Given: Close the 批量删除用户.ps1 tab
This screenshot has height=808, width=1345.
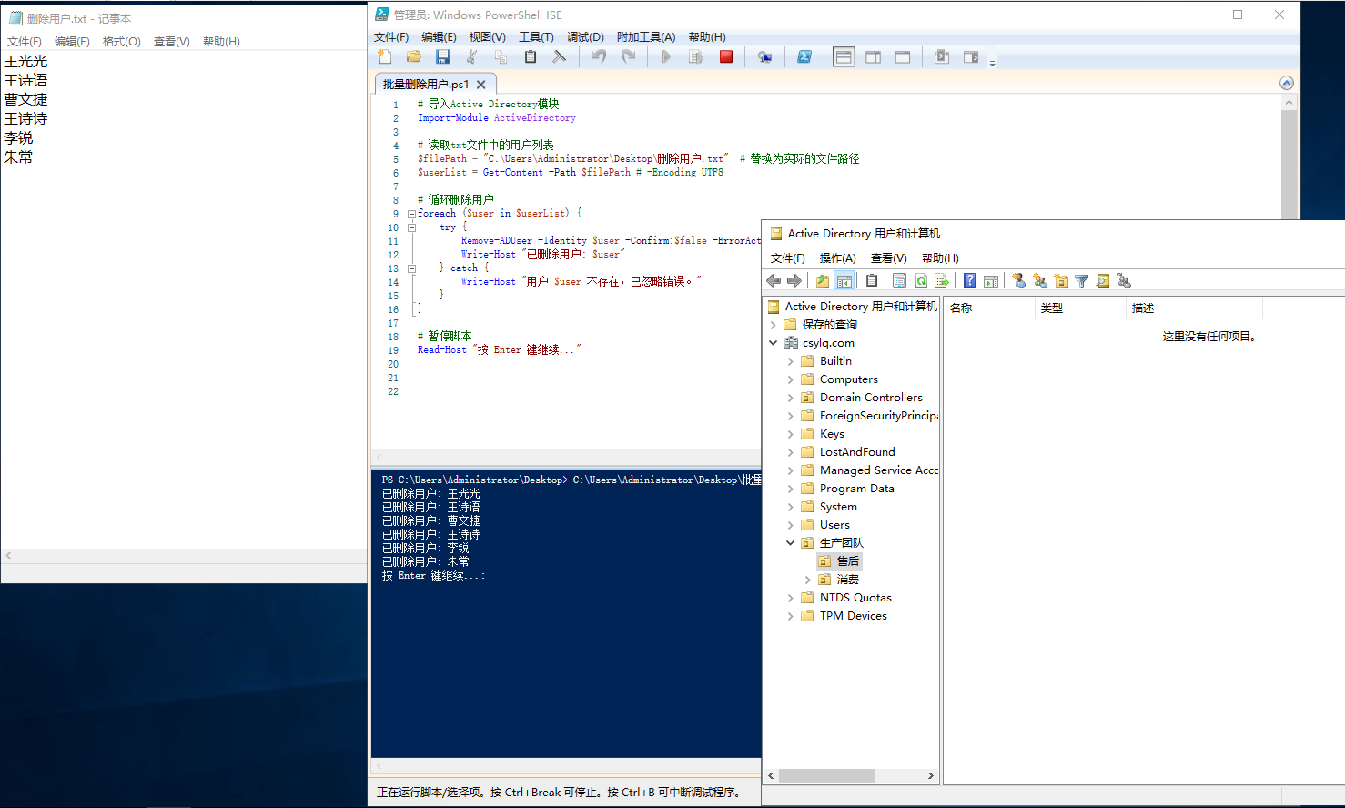Looking at the screenshot, I should pyautogui.click(x=481, y=85).
